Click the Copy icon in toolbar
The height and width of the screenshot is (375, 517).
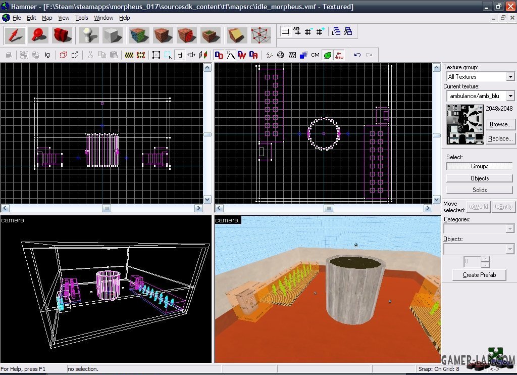point(102,55)
